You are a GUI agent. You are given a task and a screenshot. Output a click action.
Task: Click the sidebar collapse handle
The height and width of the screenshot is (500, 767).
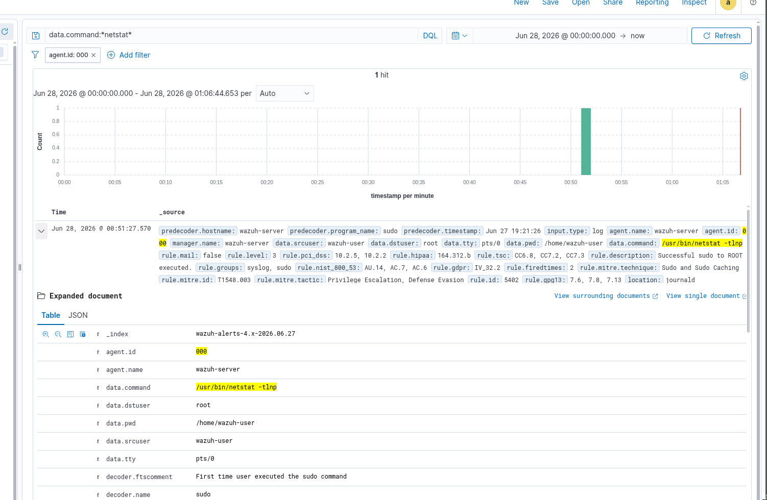(20, 267)
